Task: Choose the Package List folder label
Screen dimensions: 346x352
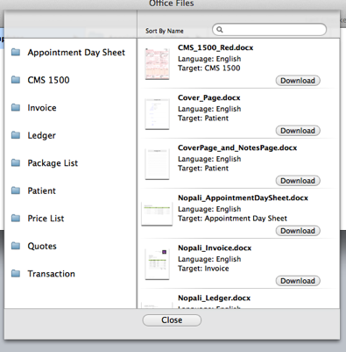Action: (x=53, y=163)
